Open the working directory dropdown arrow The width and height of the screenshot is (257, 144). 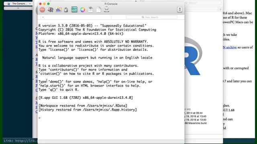(43, 17)
